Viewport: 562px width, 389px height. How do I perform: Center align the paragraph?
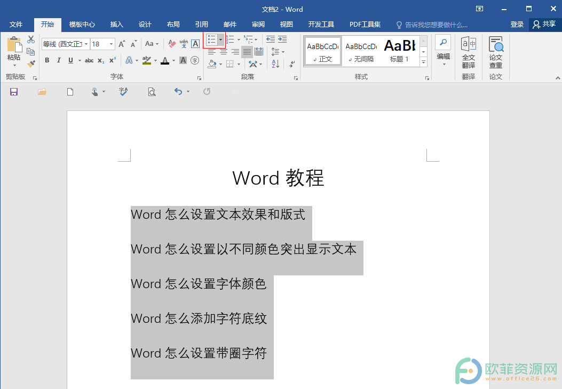(x=224, y=52)
